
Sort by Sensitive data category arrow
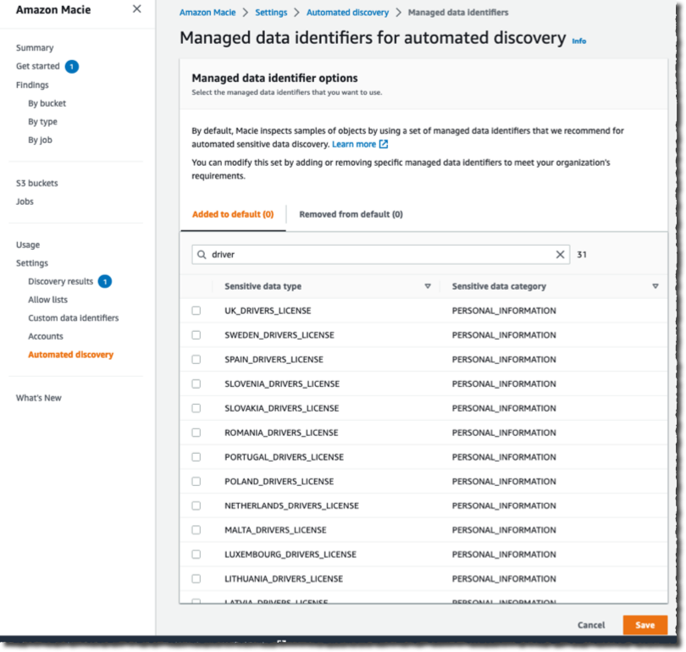pos(655,286)
